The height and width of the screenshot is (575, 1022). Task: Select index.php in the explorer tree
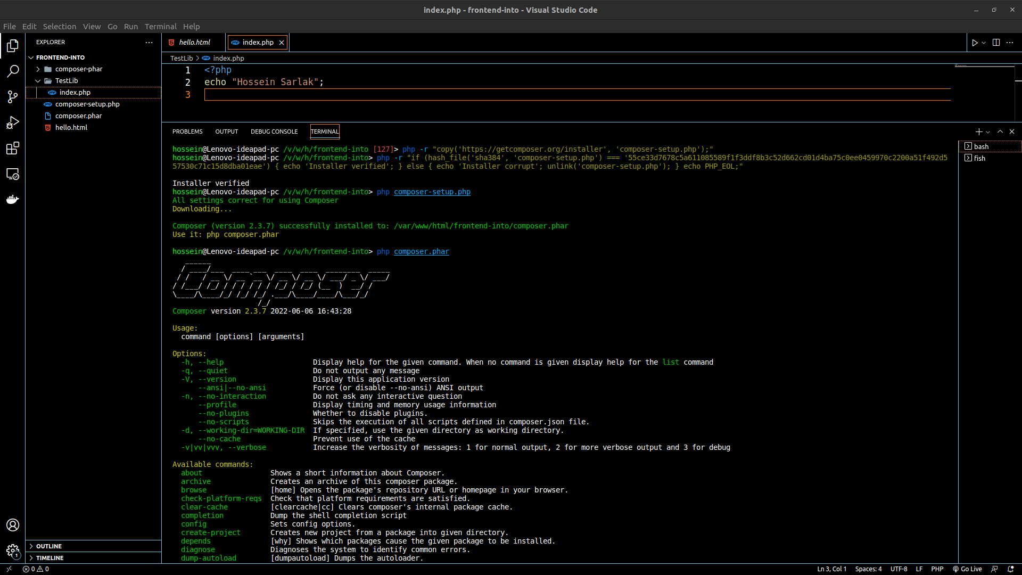[x=93, y=93]
